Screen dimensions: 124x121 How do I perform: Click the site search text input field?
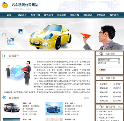pyautogui.click(x=109, y=66)
